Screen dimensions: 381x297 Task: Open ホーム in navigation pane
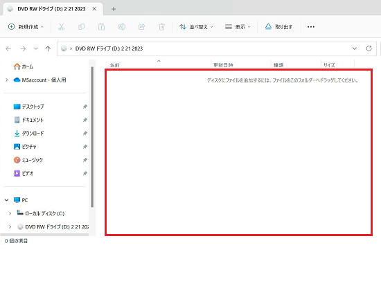click(x=24, y=66)
